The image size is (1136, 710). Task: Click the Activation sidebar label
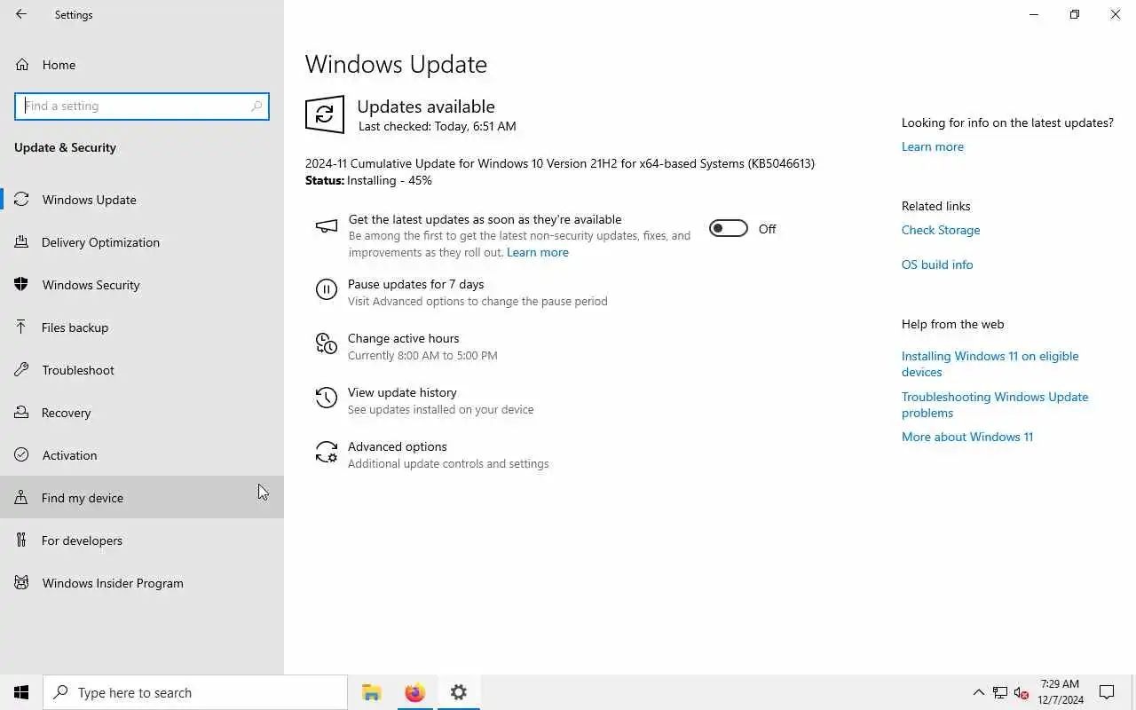pyautogui.click(x=69, y=455)
